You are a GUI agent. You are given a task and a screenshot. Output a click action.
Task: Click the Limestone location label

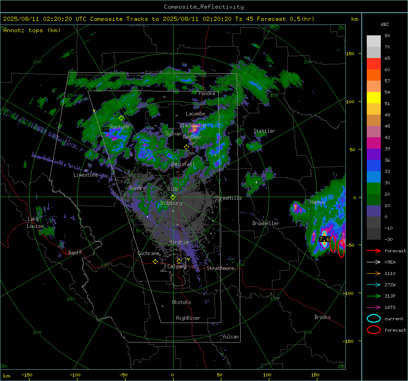tap(86, 175)
